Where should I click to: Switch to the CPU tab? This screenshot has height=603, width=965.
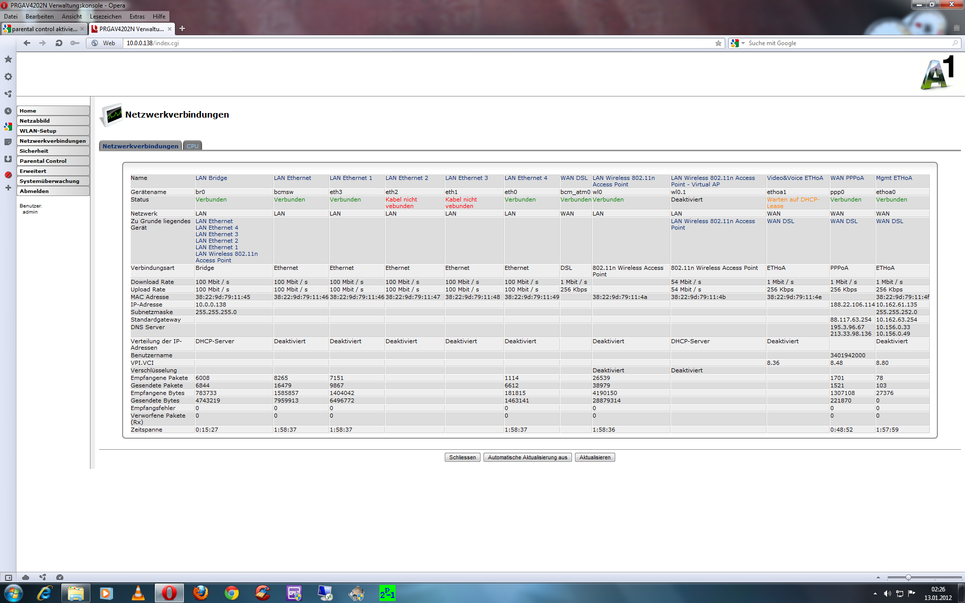tap(192, 146)
